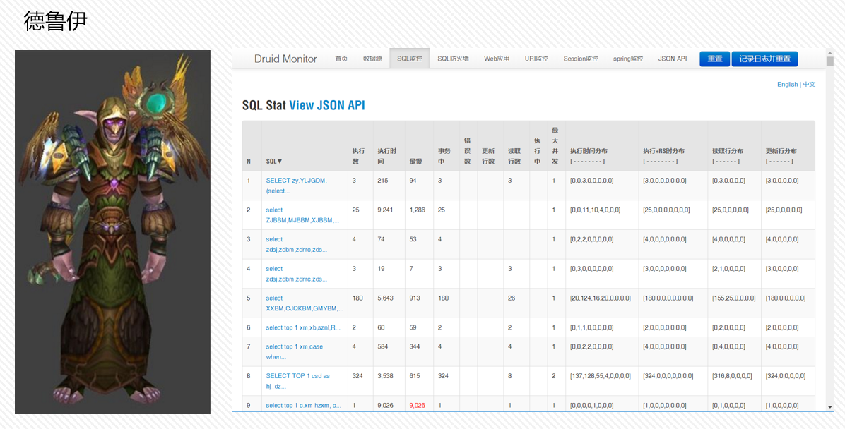Viewport: 845px width, 429px height.
Task: Sort by the 读取行数 column header
Action: pyautogui.click(x=514, y=156)
